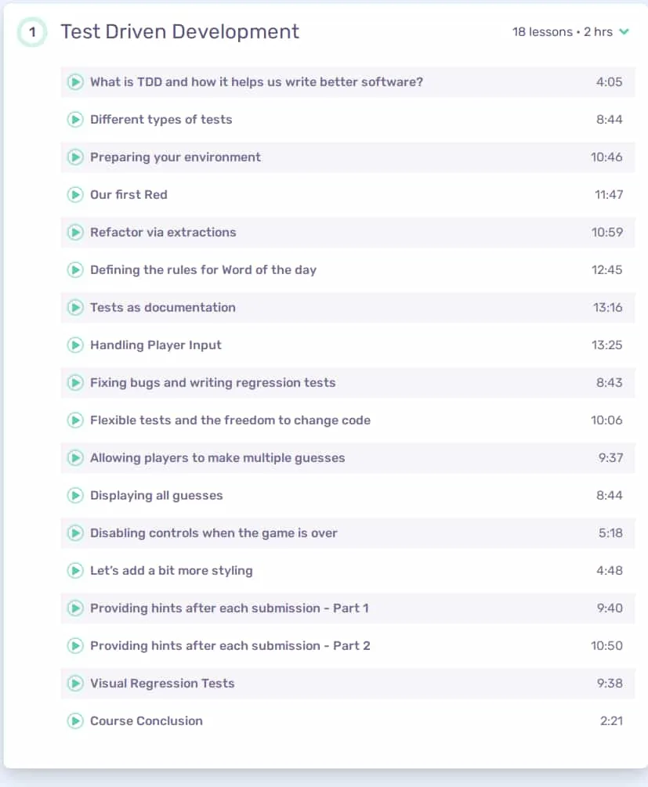Open the Test Driven Development section title

[x=180, y=31]
